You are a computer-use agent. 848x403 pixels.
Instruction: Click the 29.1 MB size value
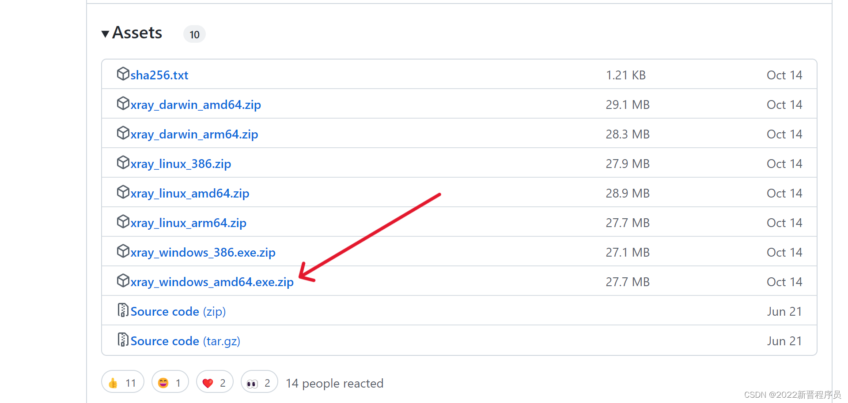628,105
